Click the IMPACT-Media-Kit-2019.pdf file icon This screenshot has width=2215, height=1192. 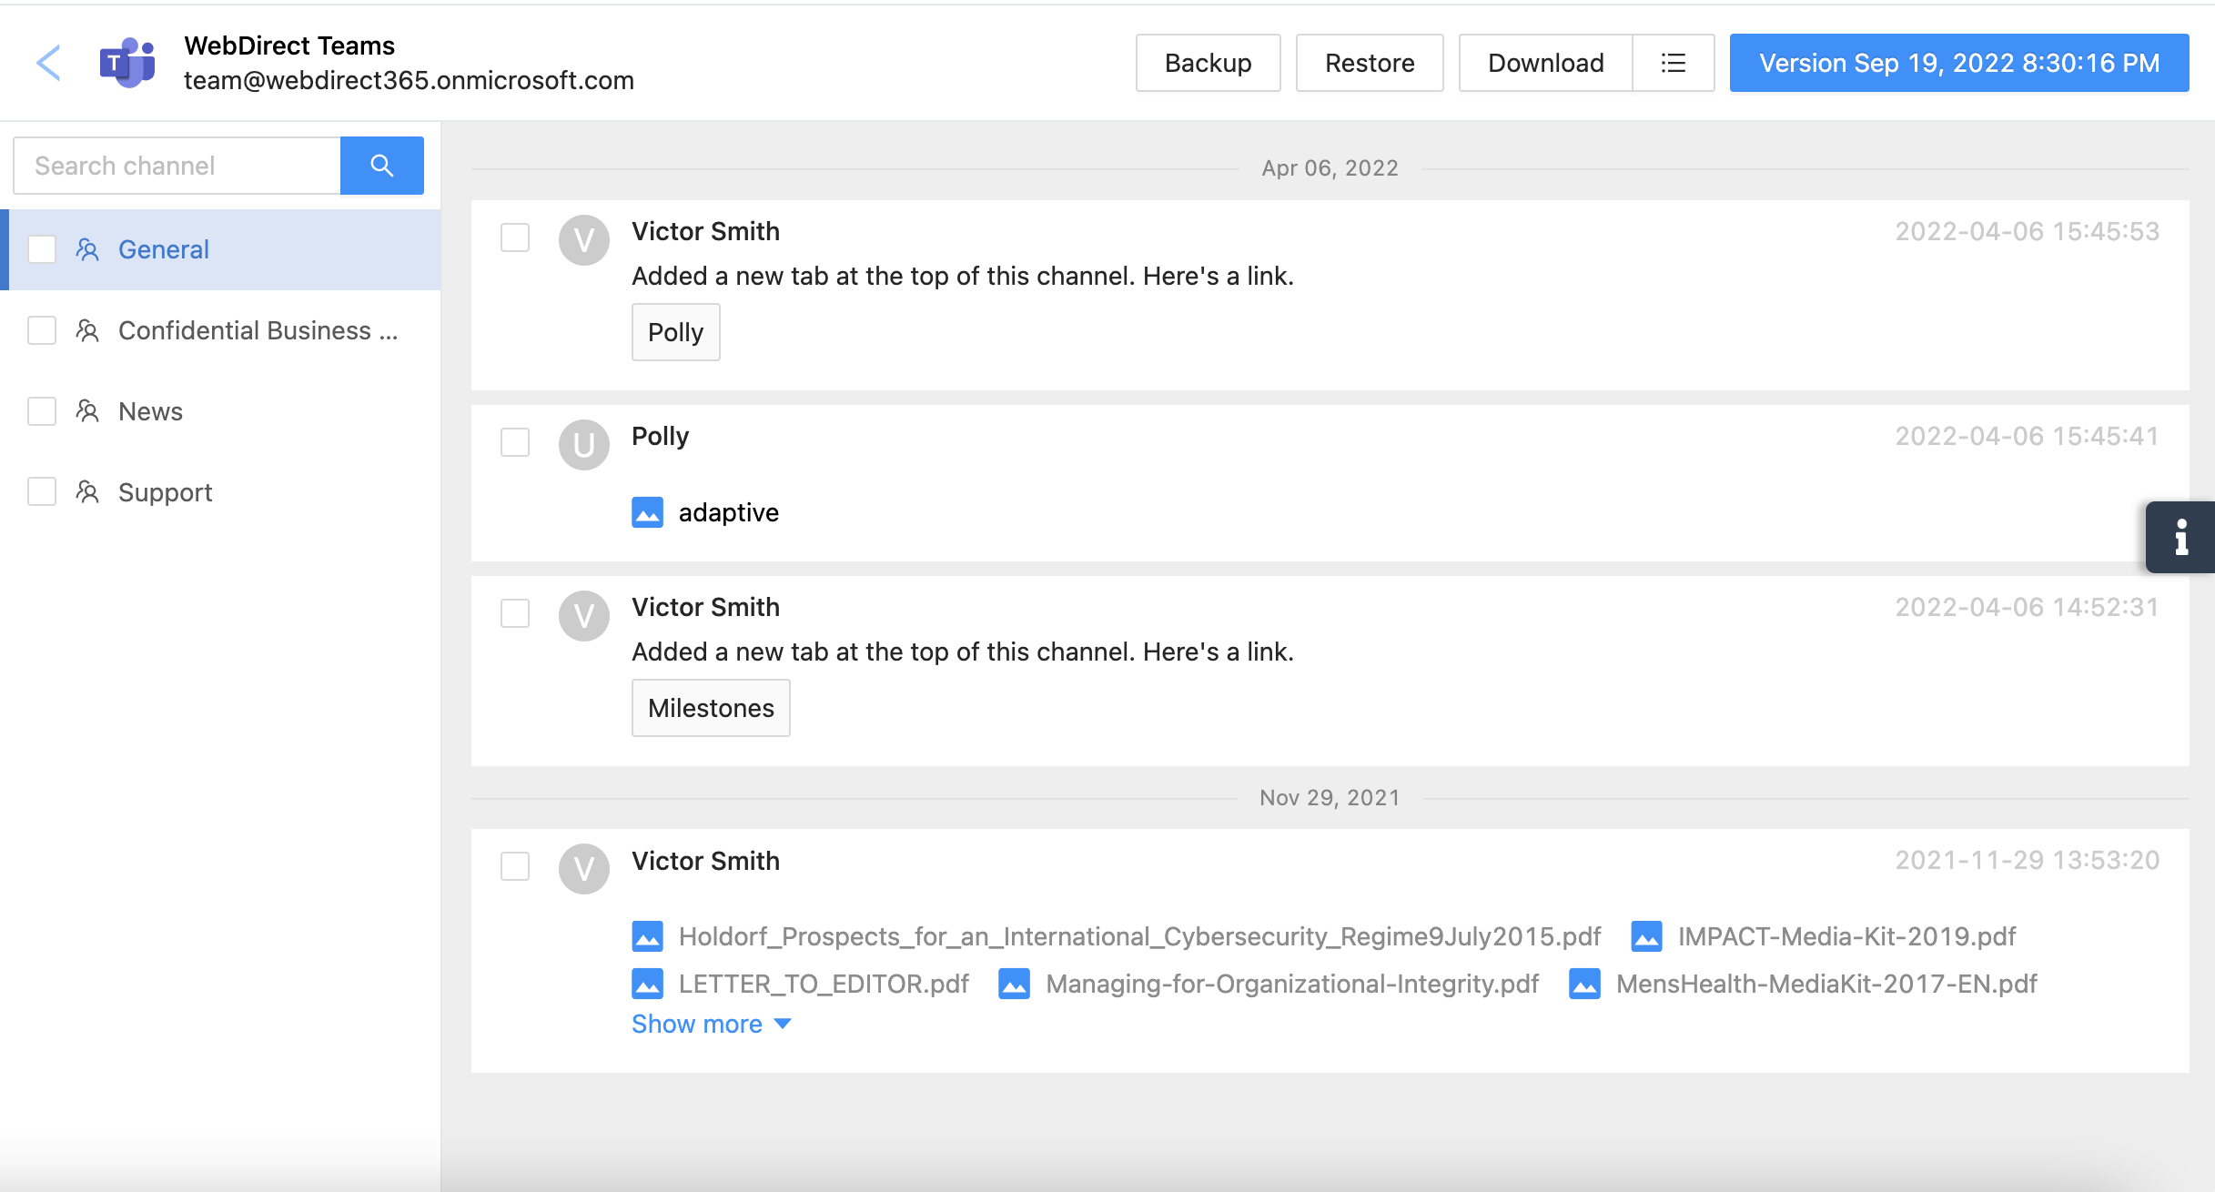[1646, 936]
